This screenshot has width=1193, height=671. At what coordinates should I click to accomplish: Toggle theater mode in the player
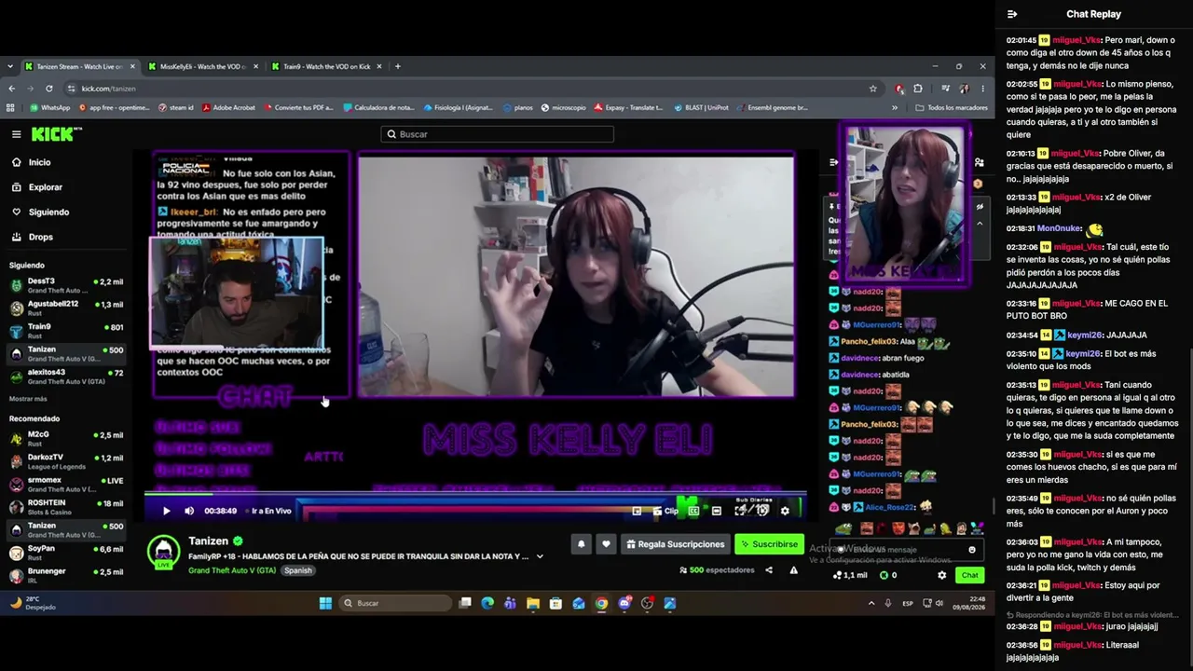tap(716, 511)
